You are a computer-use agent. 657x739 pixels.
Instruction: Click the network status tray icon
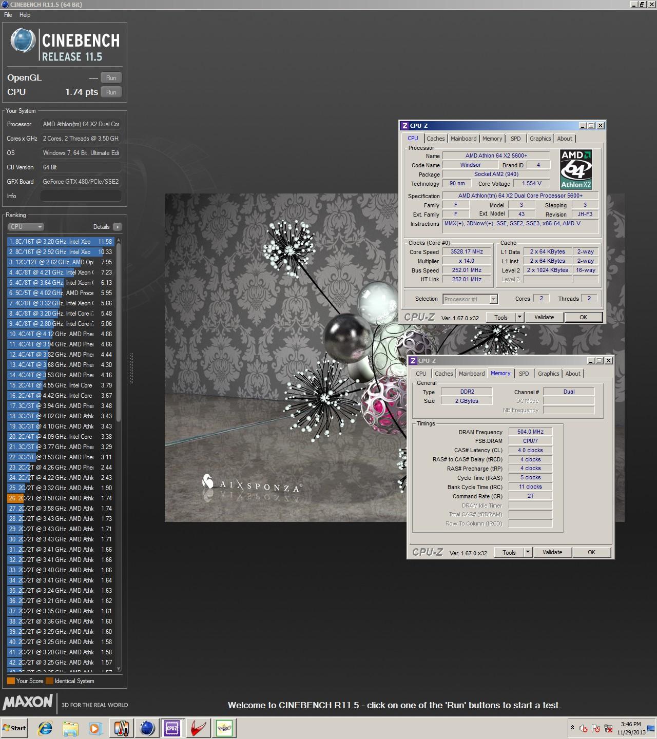click(608, 728)
